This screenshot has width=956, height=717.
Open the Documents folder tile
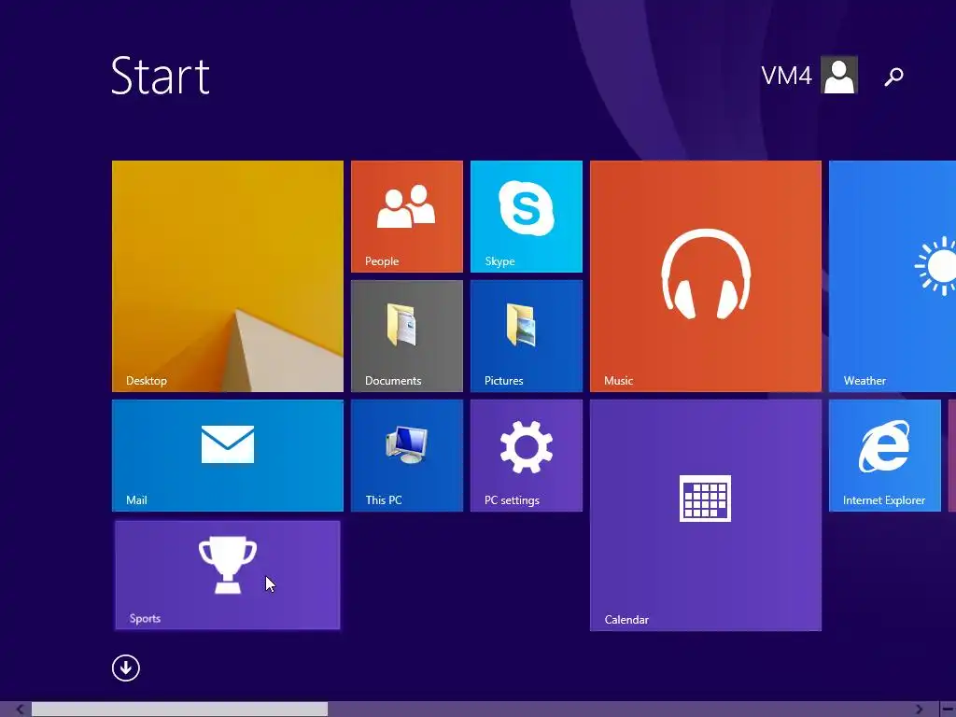pos(407,336)
